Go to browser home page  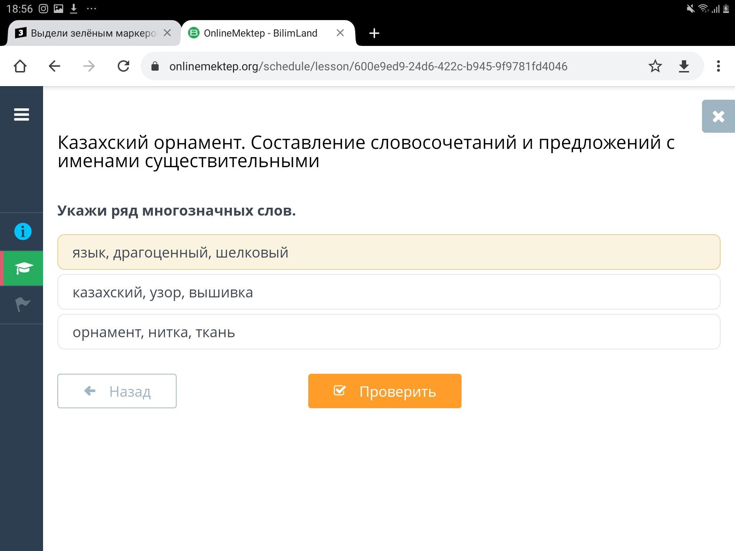(20, 66)
